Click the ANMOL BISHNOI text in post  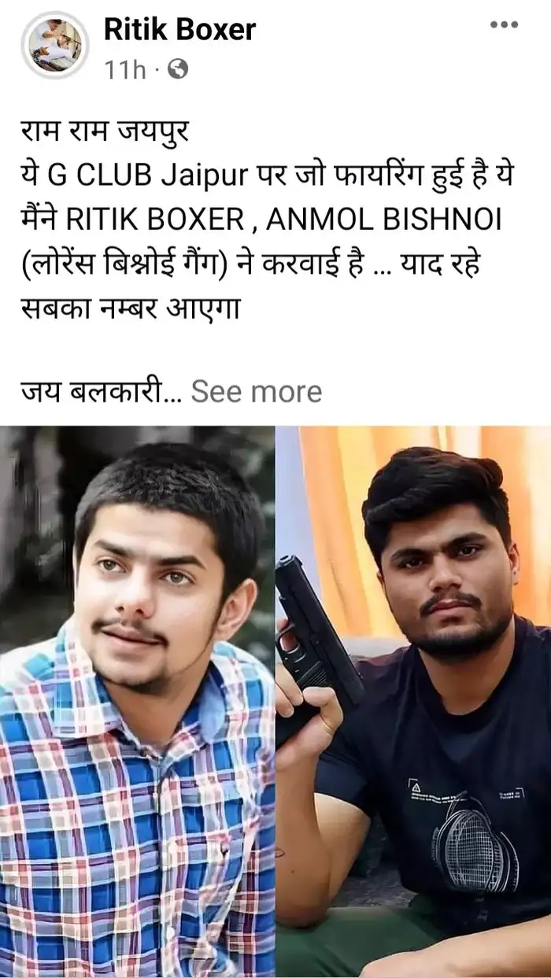point(384,219)
